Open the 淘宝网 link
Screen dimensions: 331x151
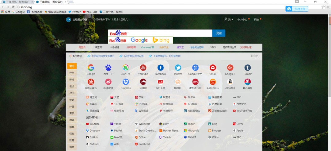pyautogui.click(x=91, y=97)
